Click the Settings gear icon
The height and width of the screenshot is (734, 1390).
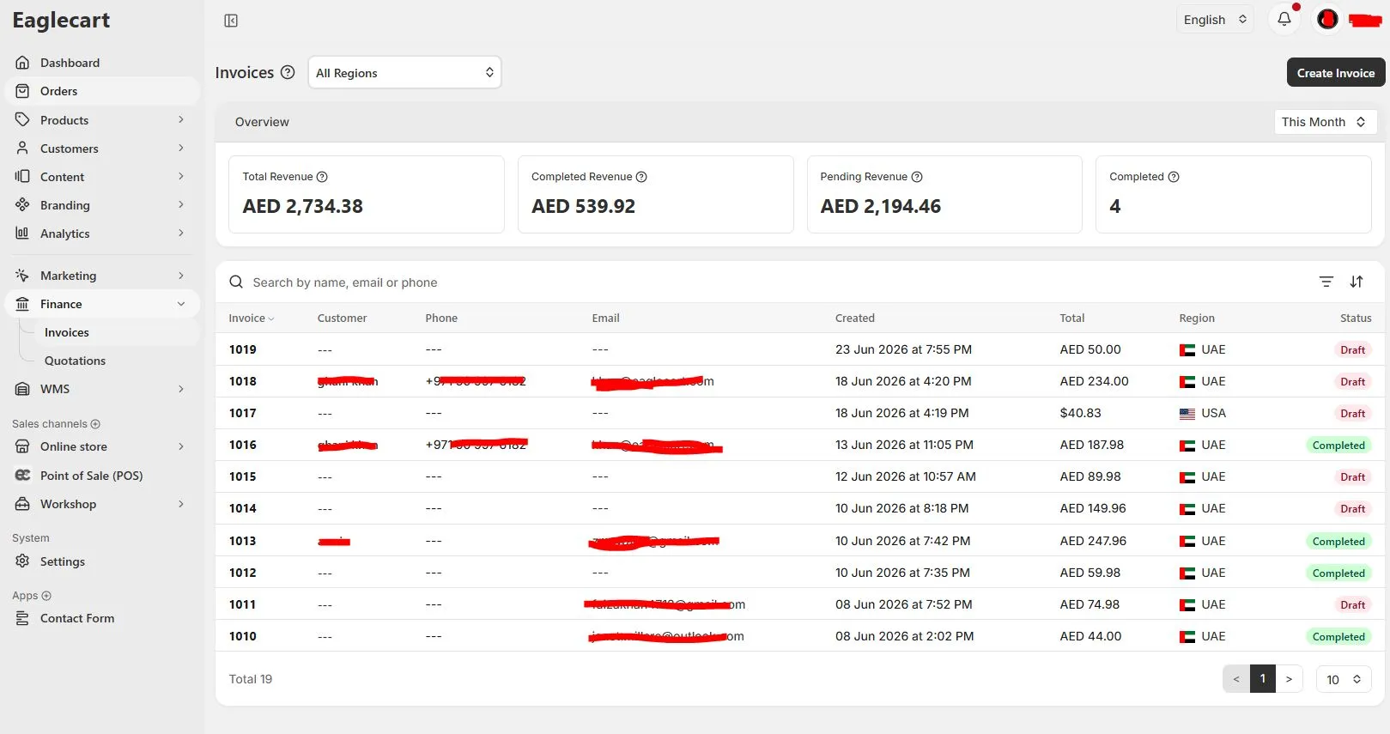[22, 561]
